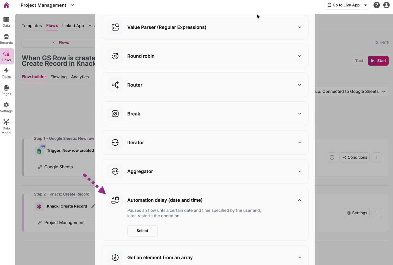Image resolution: width=393 pixels, height=265 pixels.
Task: Switch to the Templates tab
Action: pos(32,26)
